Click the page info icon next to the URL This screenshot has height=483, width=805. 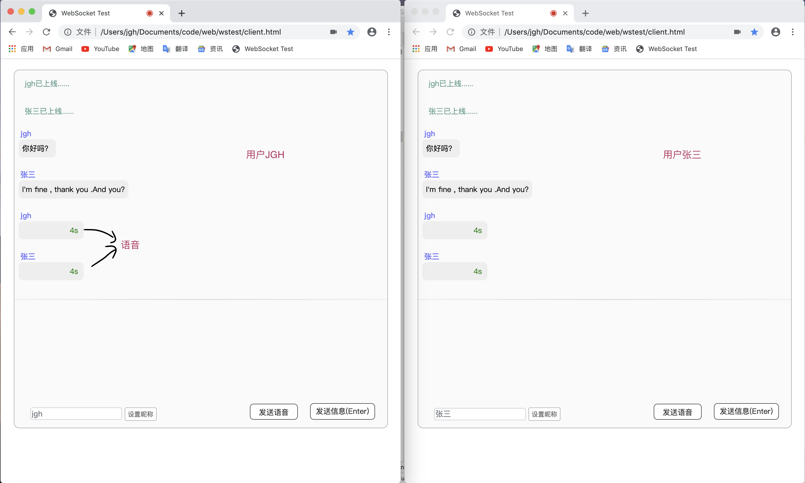coord(67,32)
